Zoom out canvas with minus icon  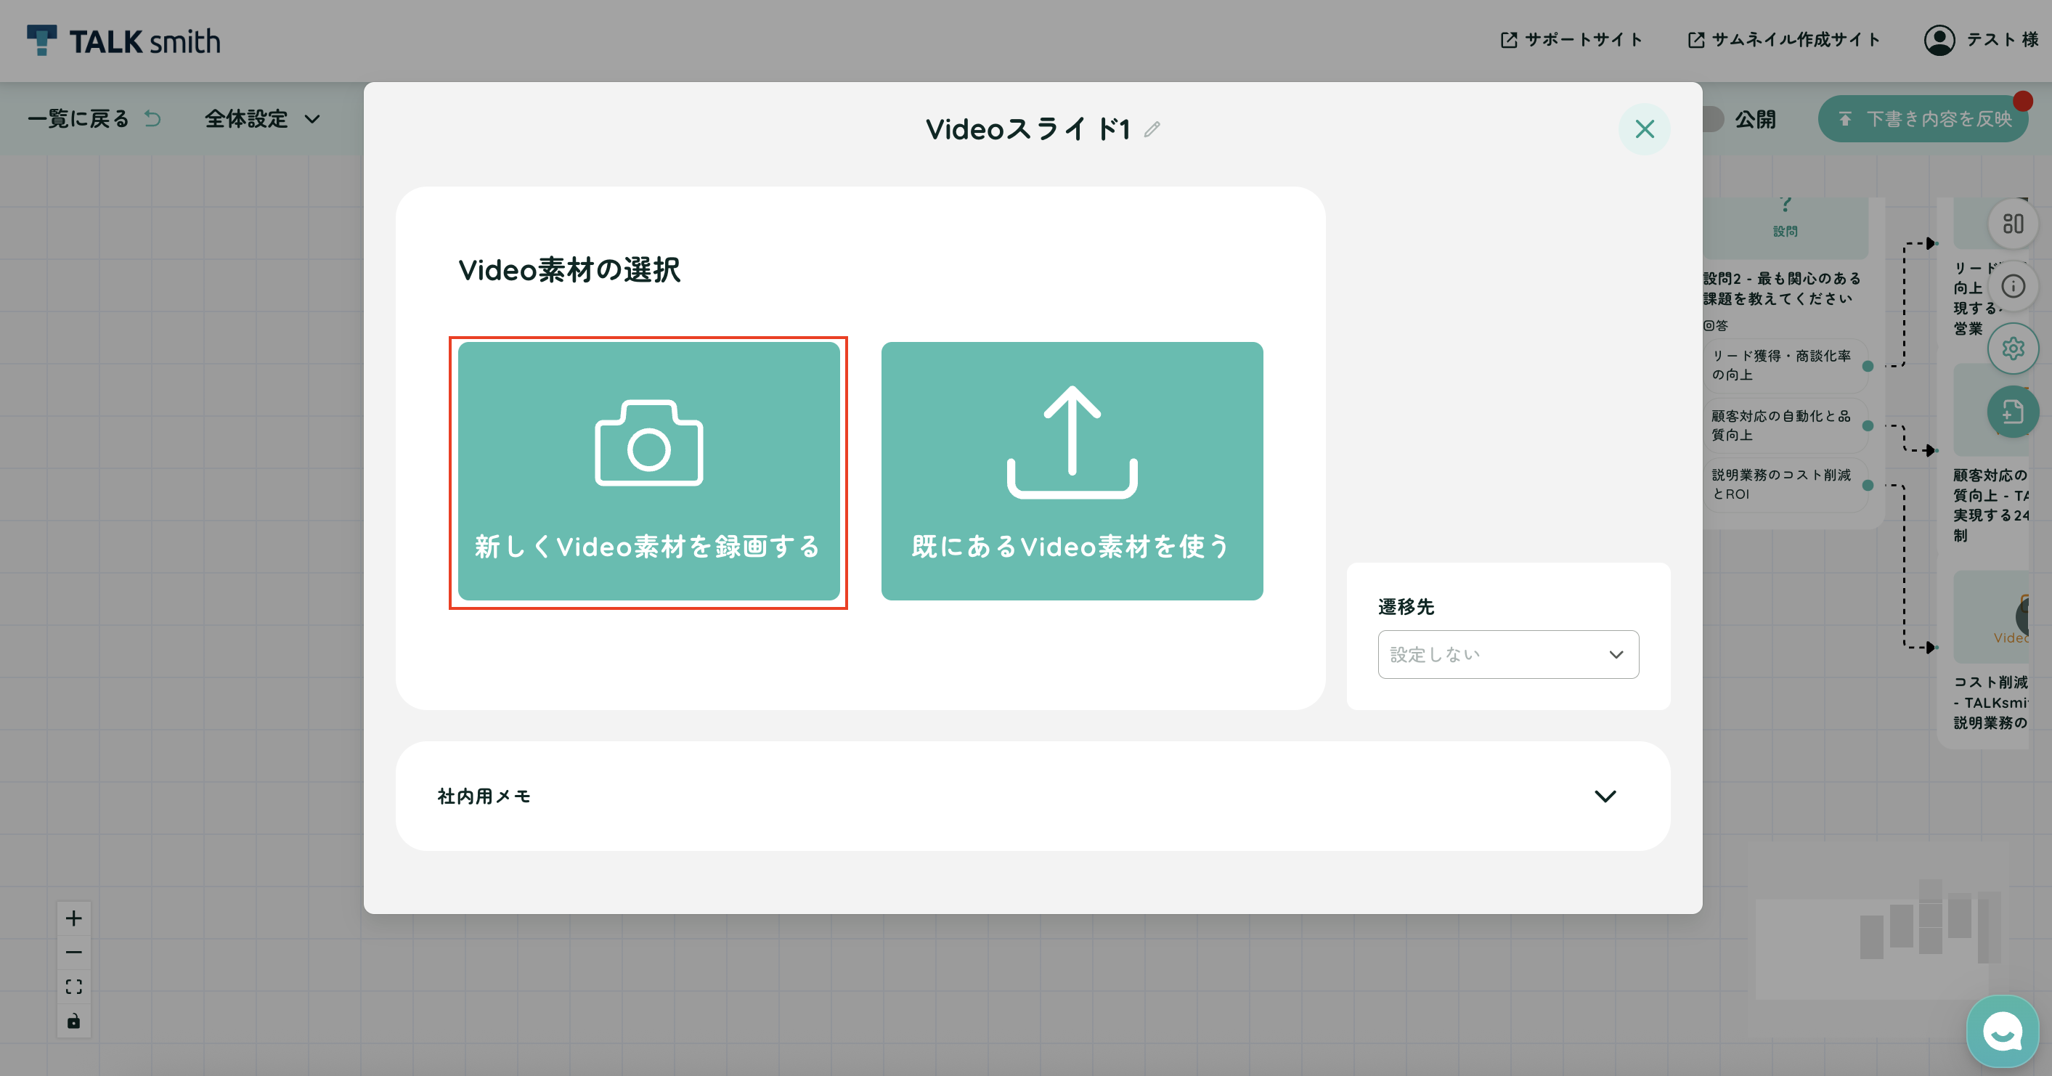click(x=73, y=952)
